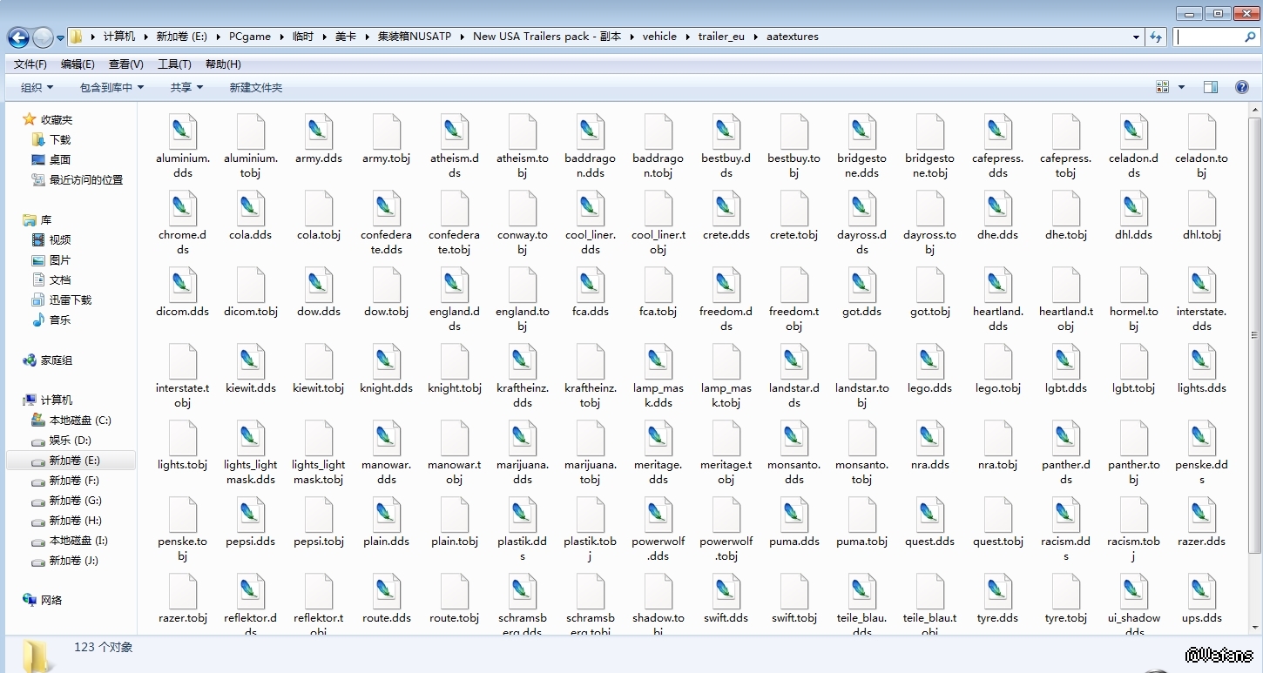Screen dimensions: 1263x673
Task: Toggle the preview pane icon
Action: pyautogui.click(x=1210, y=87)
